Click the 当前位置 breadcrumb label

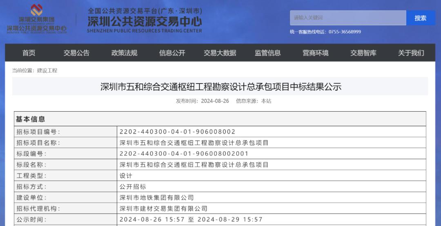coord(23,71)
